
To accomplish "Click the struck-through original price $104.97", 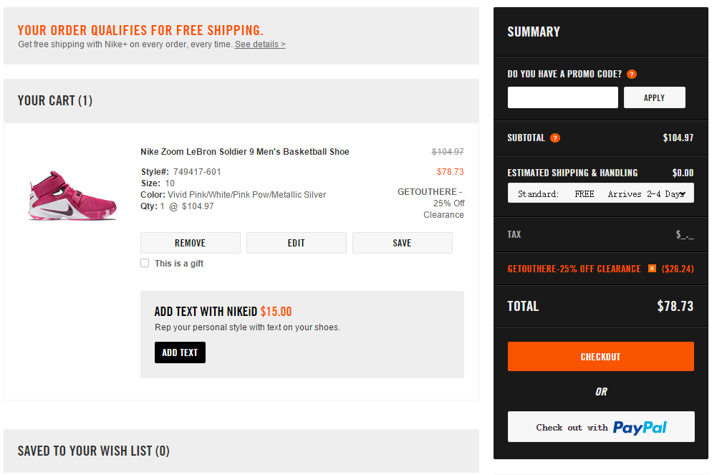I will [x=447, y=152].
